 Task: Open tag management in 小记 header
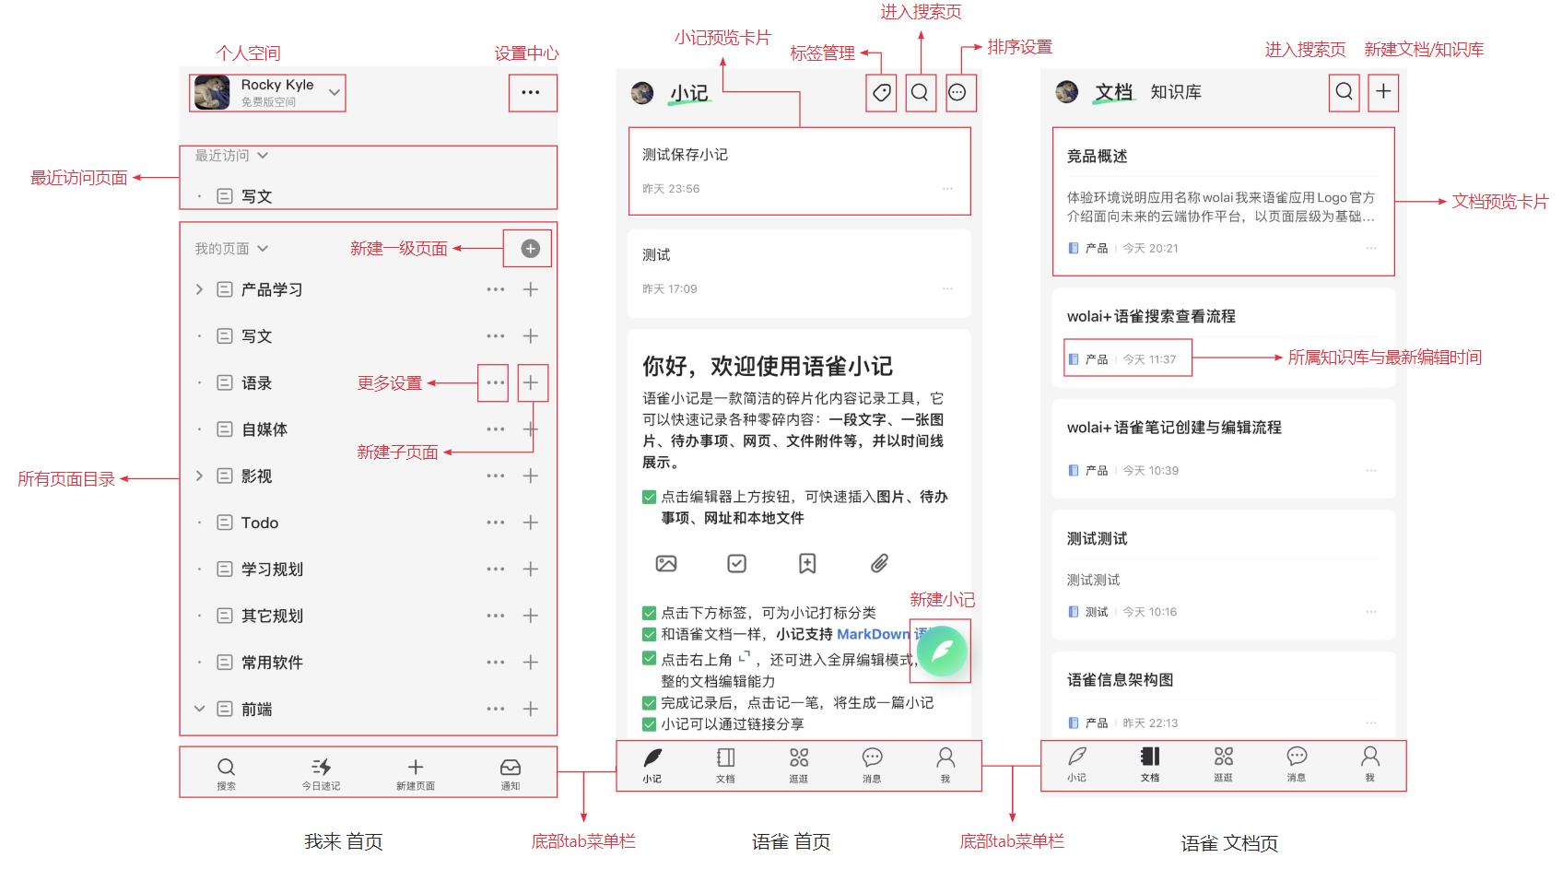click(x=882, y=92)
